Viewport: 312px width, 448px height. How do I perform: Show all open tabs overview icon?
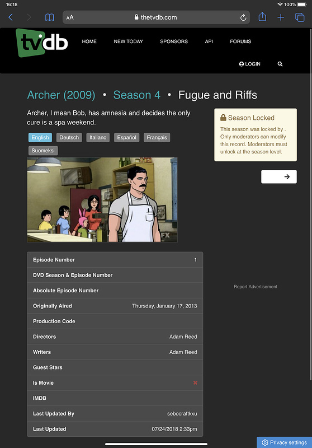pyautogui.click(x=300, y=17)
